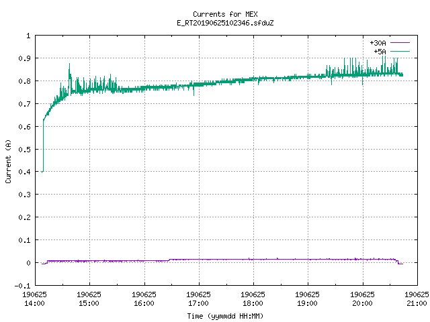430x322 pixels.
Task: Click the y-axis tick value 0.8
Action: click(24, 81)
